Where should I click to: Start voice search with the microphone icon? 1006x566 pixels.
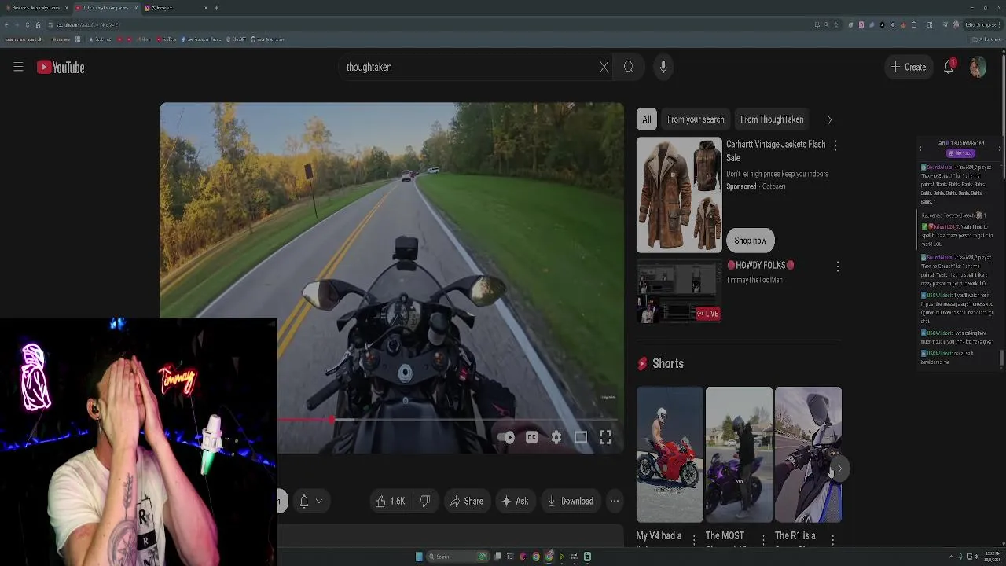663,67
